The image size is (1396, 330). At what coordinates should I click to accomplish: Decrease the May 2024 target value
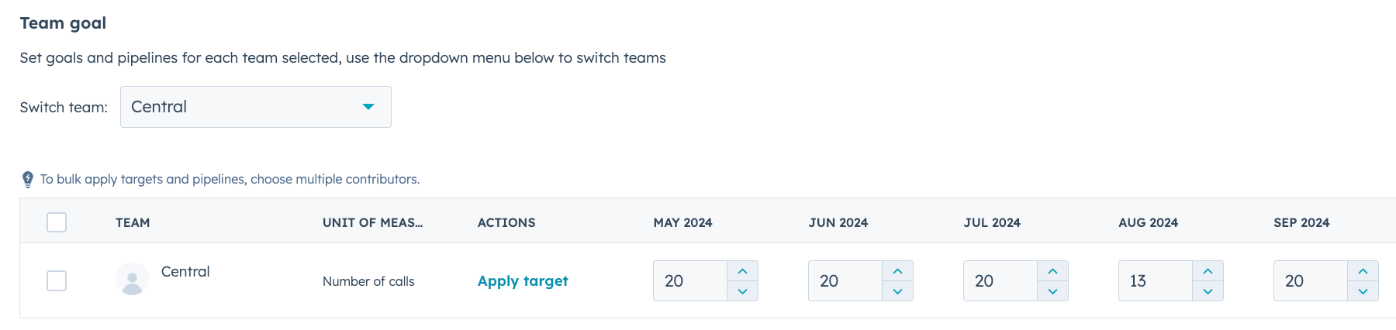click(x=742, y=291)
